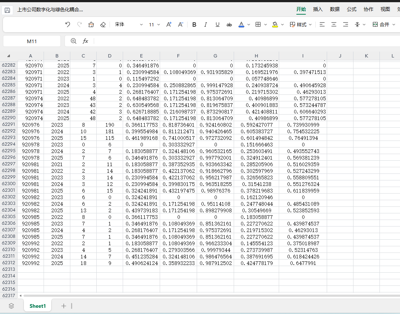Select the Sheet1 tab

(37, 306)
